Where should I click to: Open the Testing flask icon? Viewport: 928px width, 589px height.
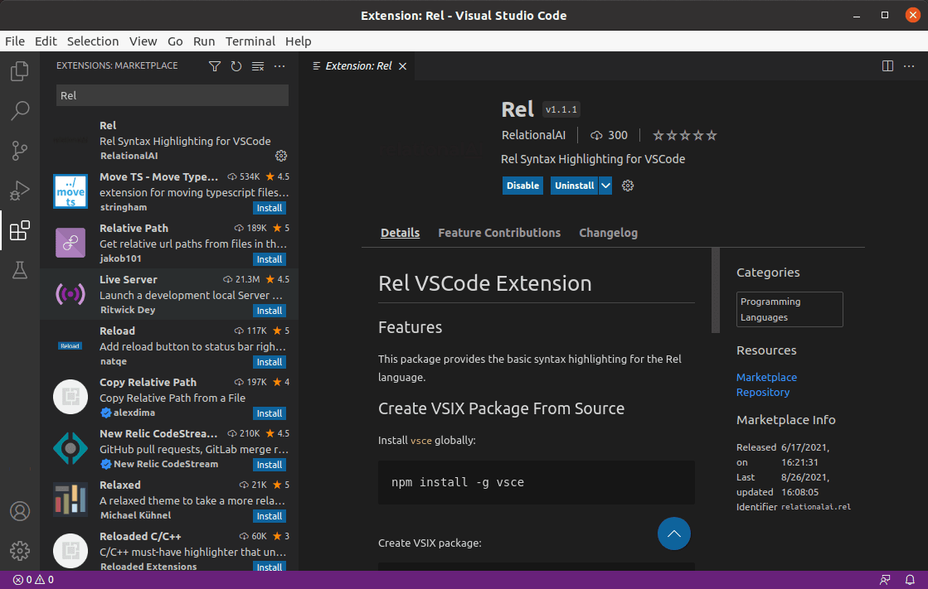(x=20, y=270)
